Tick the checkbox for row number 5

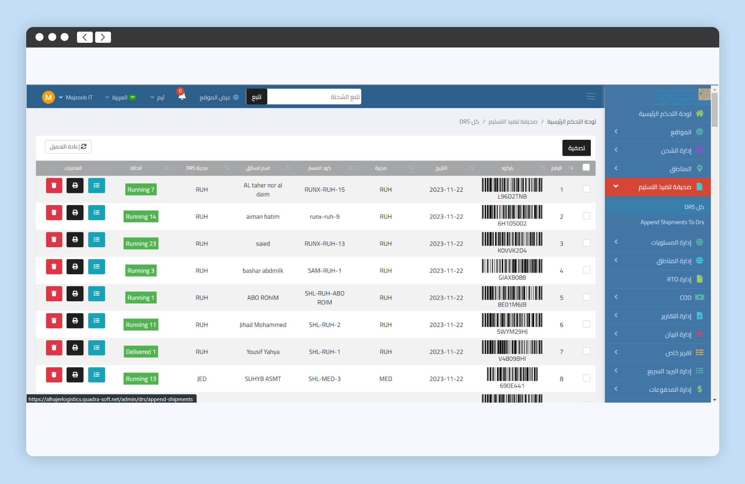coord(586,297)
